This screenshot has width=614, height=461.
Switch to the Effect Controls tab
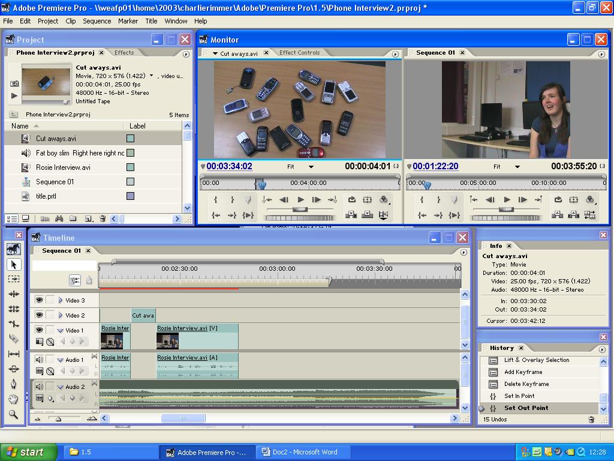click(x=300, y=53)
